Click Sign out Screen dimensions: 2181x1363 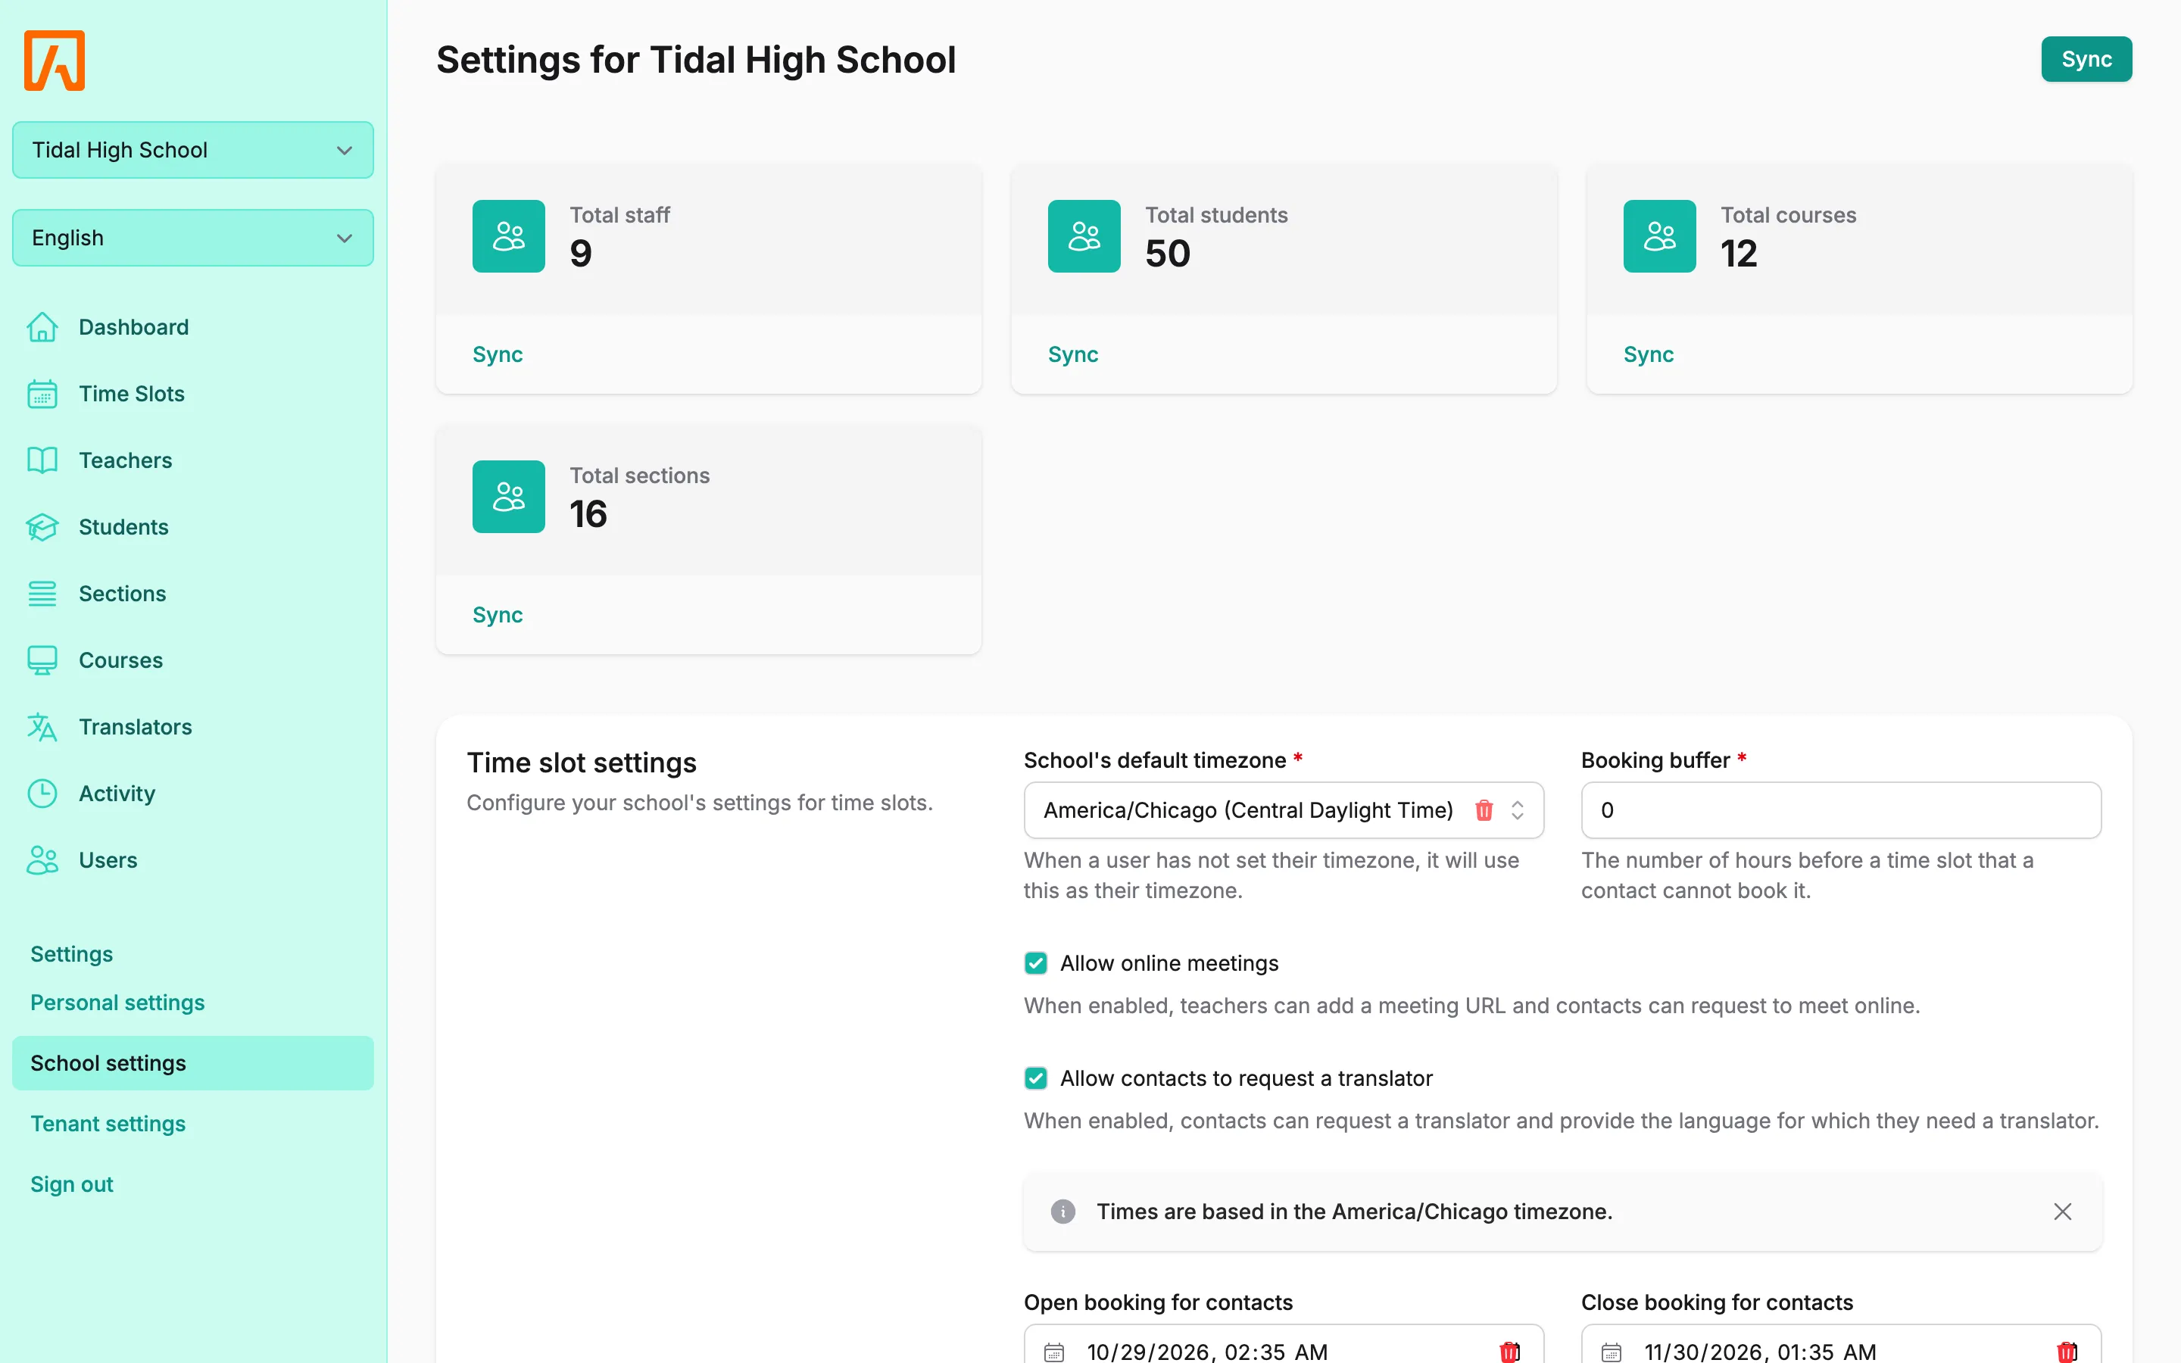(72, 1184)
